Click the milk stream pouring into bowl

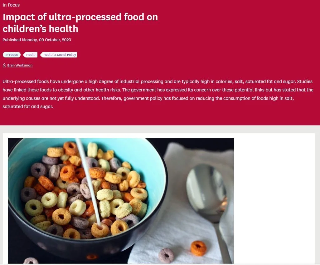click(x=88, y=182)
